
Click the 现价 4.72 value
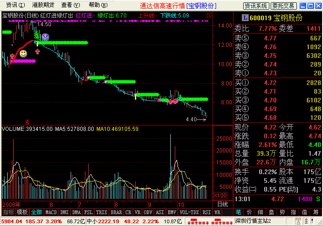pos(270,127)
